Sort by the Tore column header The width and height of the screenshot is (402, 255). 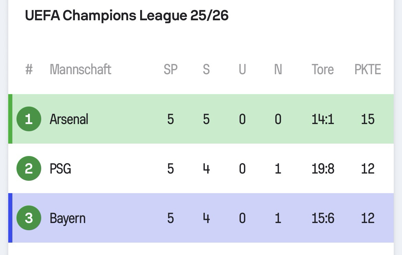click(x=323, y=69)
